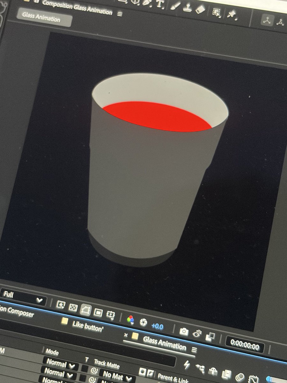The height and width of the screenshot is (383, 287).
Task: Click the 0:00:00:00 preview timecode
Action: (x=244, y=344)
